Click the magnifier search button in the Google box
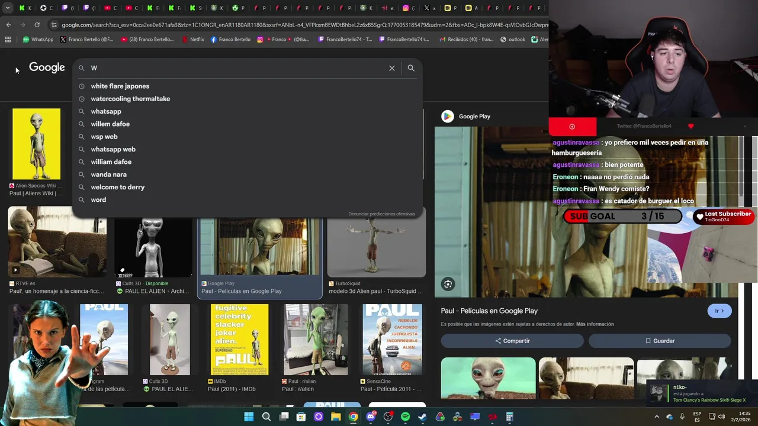 click(x=411, y=68)
